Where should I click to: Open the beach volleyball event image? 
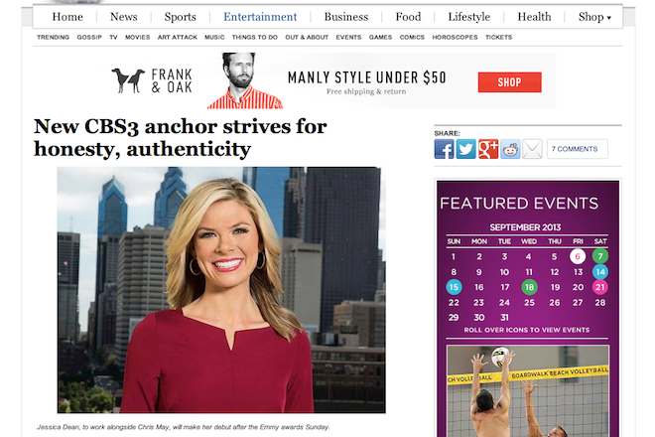click(528, 391)
